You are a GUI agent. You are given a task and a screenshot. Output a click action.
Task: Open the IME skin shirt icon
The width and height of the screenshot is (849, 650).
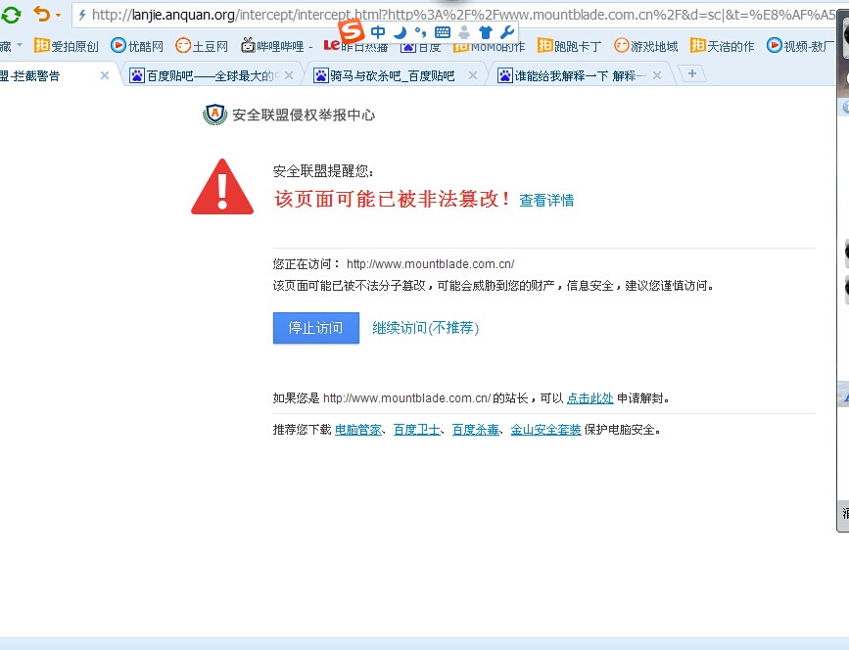[x=486, y=33]
